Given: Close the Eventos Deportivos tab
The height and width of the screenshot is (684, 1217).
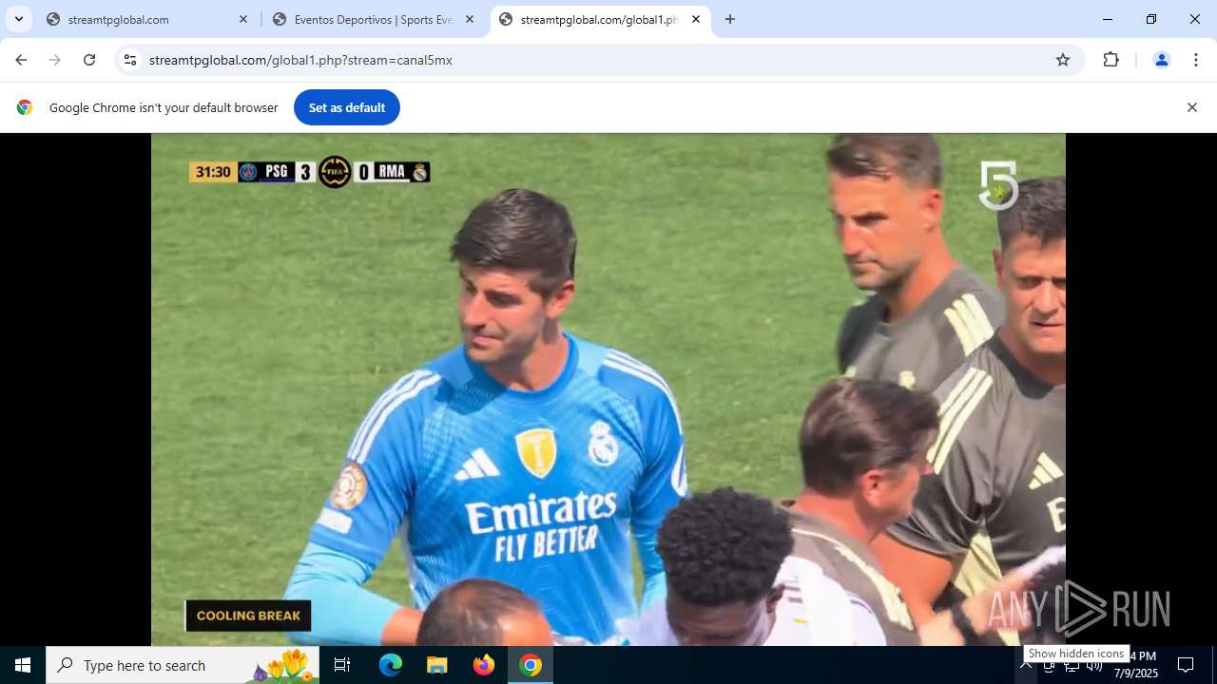Looking at the screenshot, I should coord(470,19).
